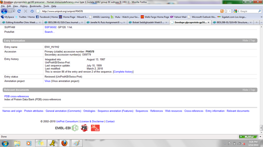Open the Bookmarks menu
This screenshot has width=263, height=147.
point(35,6)
